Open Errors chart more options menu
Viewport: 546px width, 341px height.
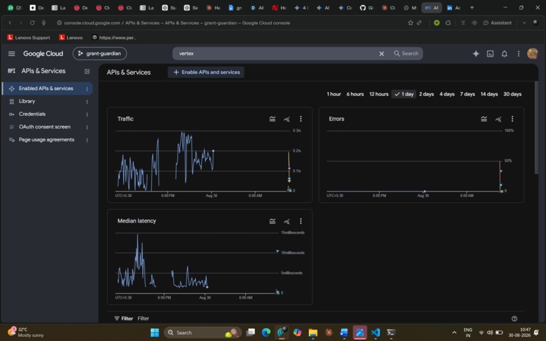[x=512, y=119]
